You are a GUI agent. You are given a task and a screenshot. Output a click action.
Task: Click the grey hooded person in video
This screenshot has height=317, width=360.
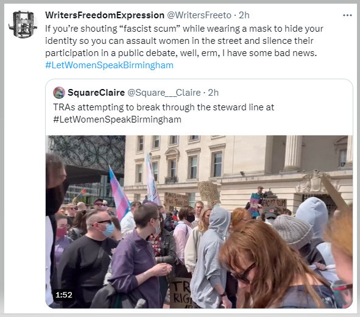coord(211,255)
